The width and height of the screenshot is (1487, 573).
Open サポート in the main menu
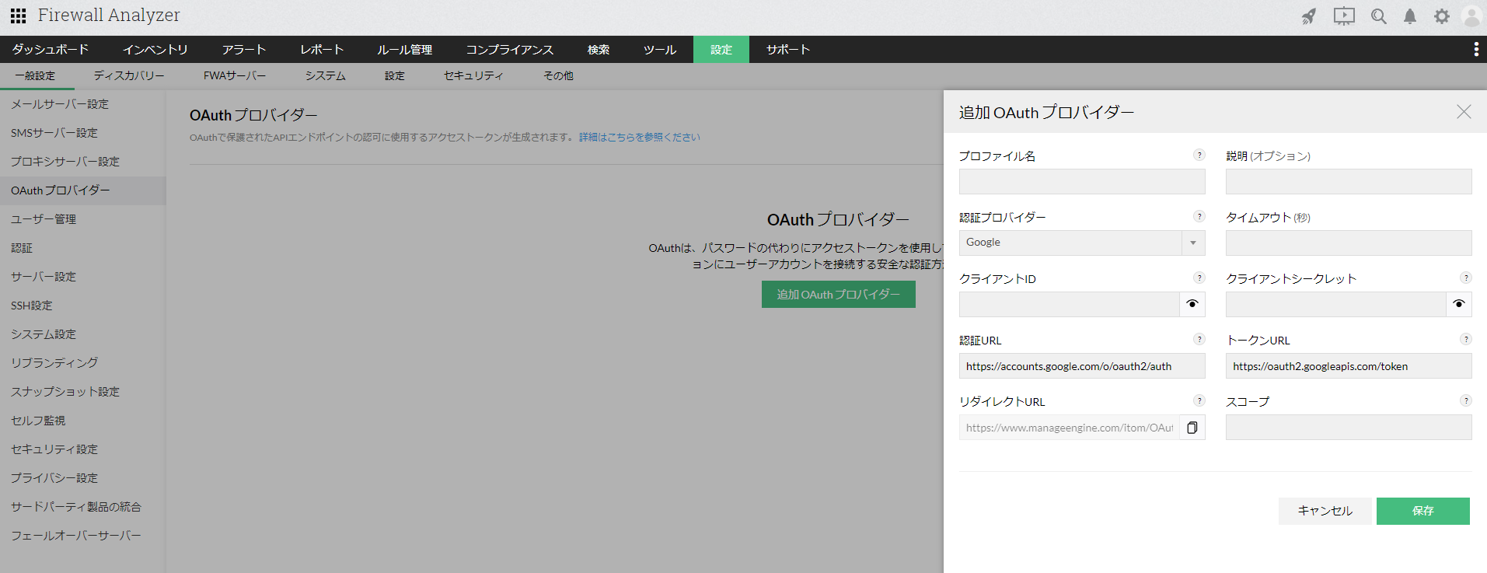788,50
